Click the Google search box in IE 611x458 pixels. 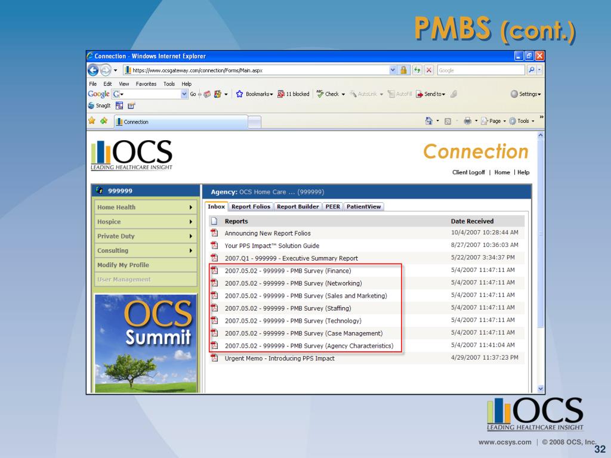pos(481,70)
